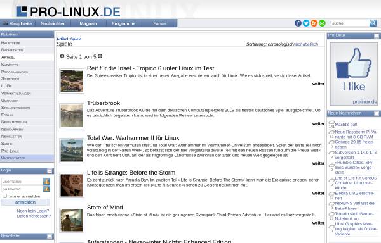Click weiter under the Warhammer II article
Image resolution: width=381 pixels, height=243 pixels.
coord(318,163)
